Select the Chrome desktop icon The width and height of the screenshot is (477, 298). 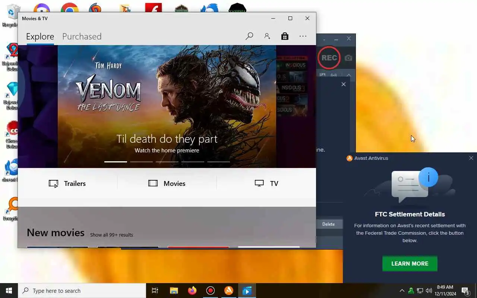click(70, 8)
